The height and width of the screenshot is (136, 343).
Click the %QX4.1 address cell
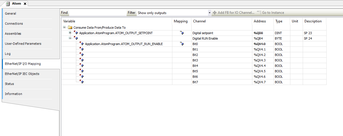pyautogui.click(x=263, y=49)
